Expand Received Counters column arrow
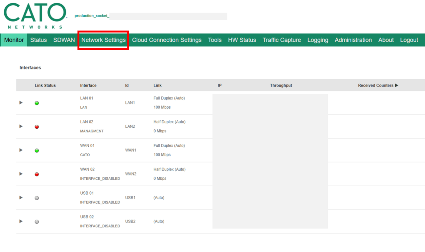The image size is (425, 252). pyautogui.click(x=396, y=86)
